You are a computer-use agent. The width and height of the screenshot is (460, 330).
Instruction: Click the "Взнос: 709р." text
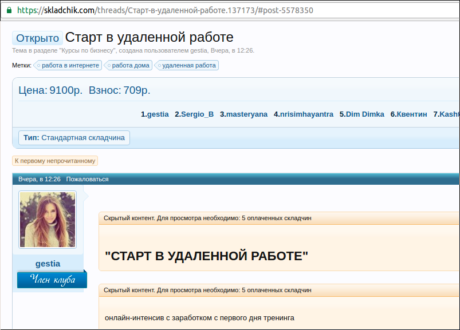click(x=119, y=90)
